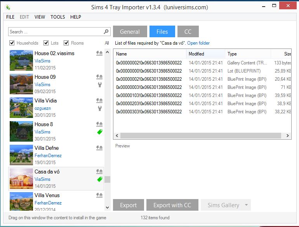Click the scroll left arrow of file list
Viewport: 299px width, 227px height.
117,135
